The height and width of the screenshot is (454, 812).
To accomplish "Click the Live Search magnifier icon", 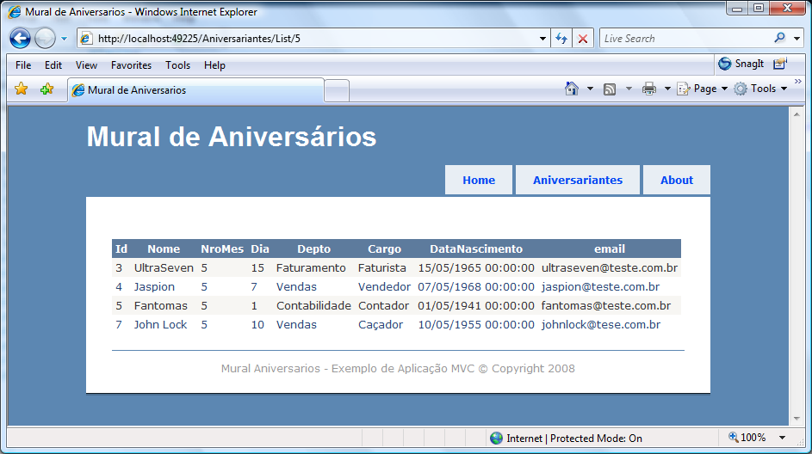I will tap(779, 38).
